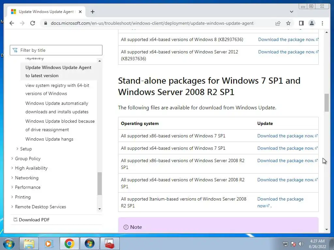
Task: Click the Download PDF button
Action: click(32, 220)
